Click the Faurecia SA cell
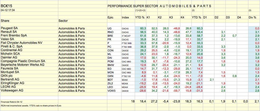The height and width of the screenshot is (111, 260). pos(29,68)
